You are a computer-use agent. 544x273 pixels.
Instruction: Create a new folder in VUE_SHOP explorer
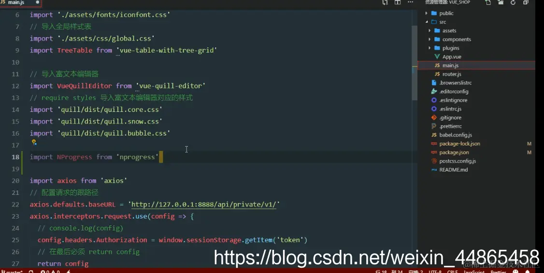[x=501, y=2]
